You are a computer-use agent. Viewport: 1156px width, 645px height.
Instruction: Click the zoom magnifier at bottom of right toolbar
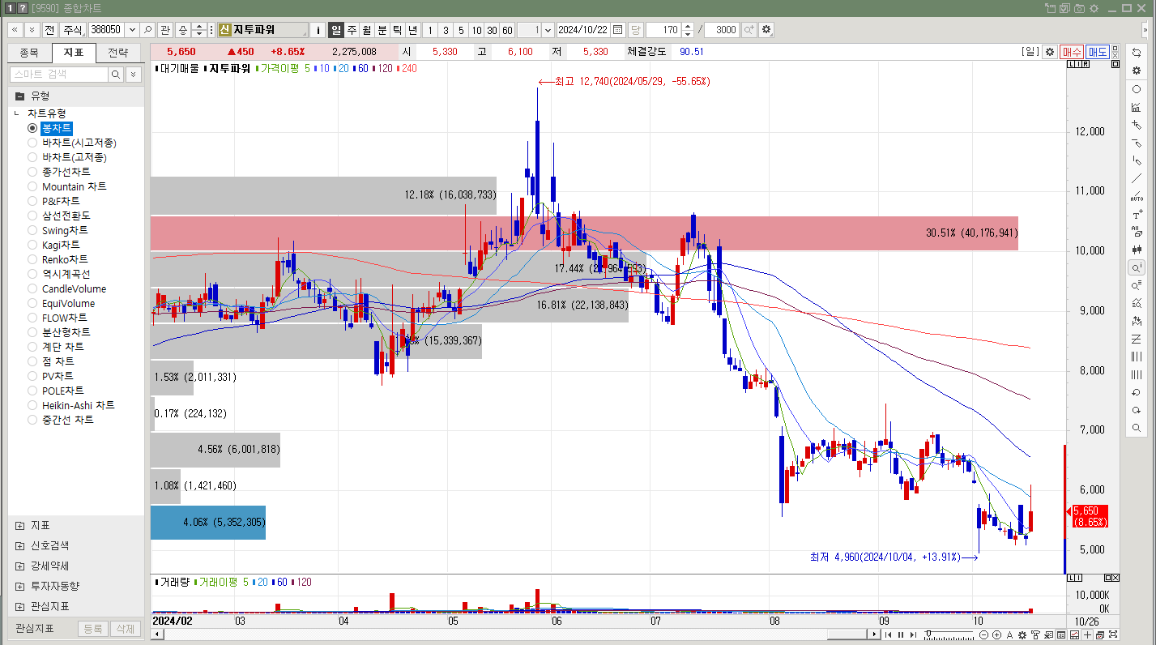(x=1136, y=428)
